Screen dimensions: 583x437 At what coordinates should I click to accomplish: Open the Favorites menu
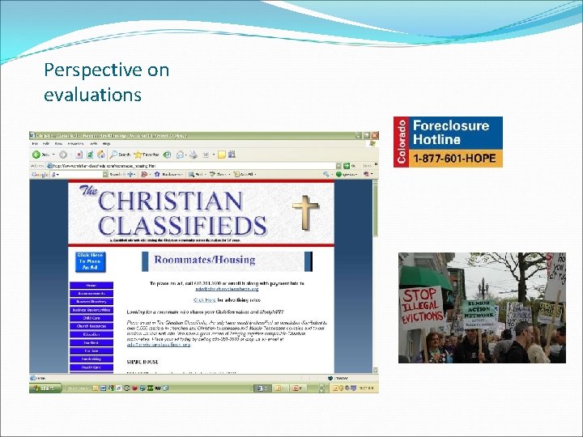click(x=75, y=143)
